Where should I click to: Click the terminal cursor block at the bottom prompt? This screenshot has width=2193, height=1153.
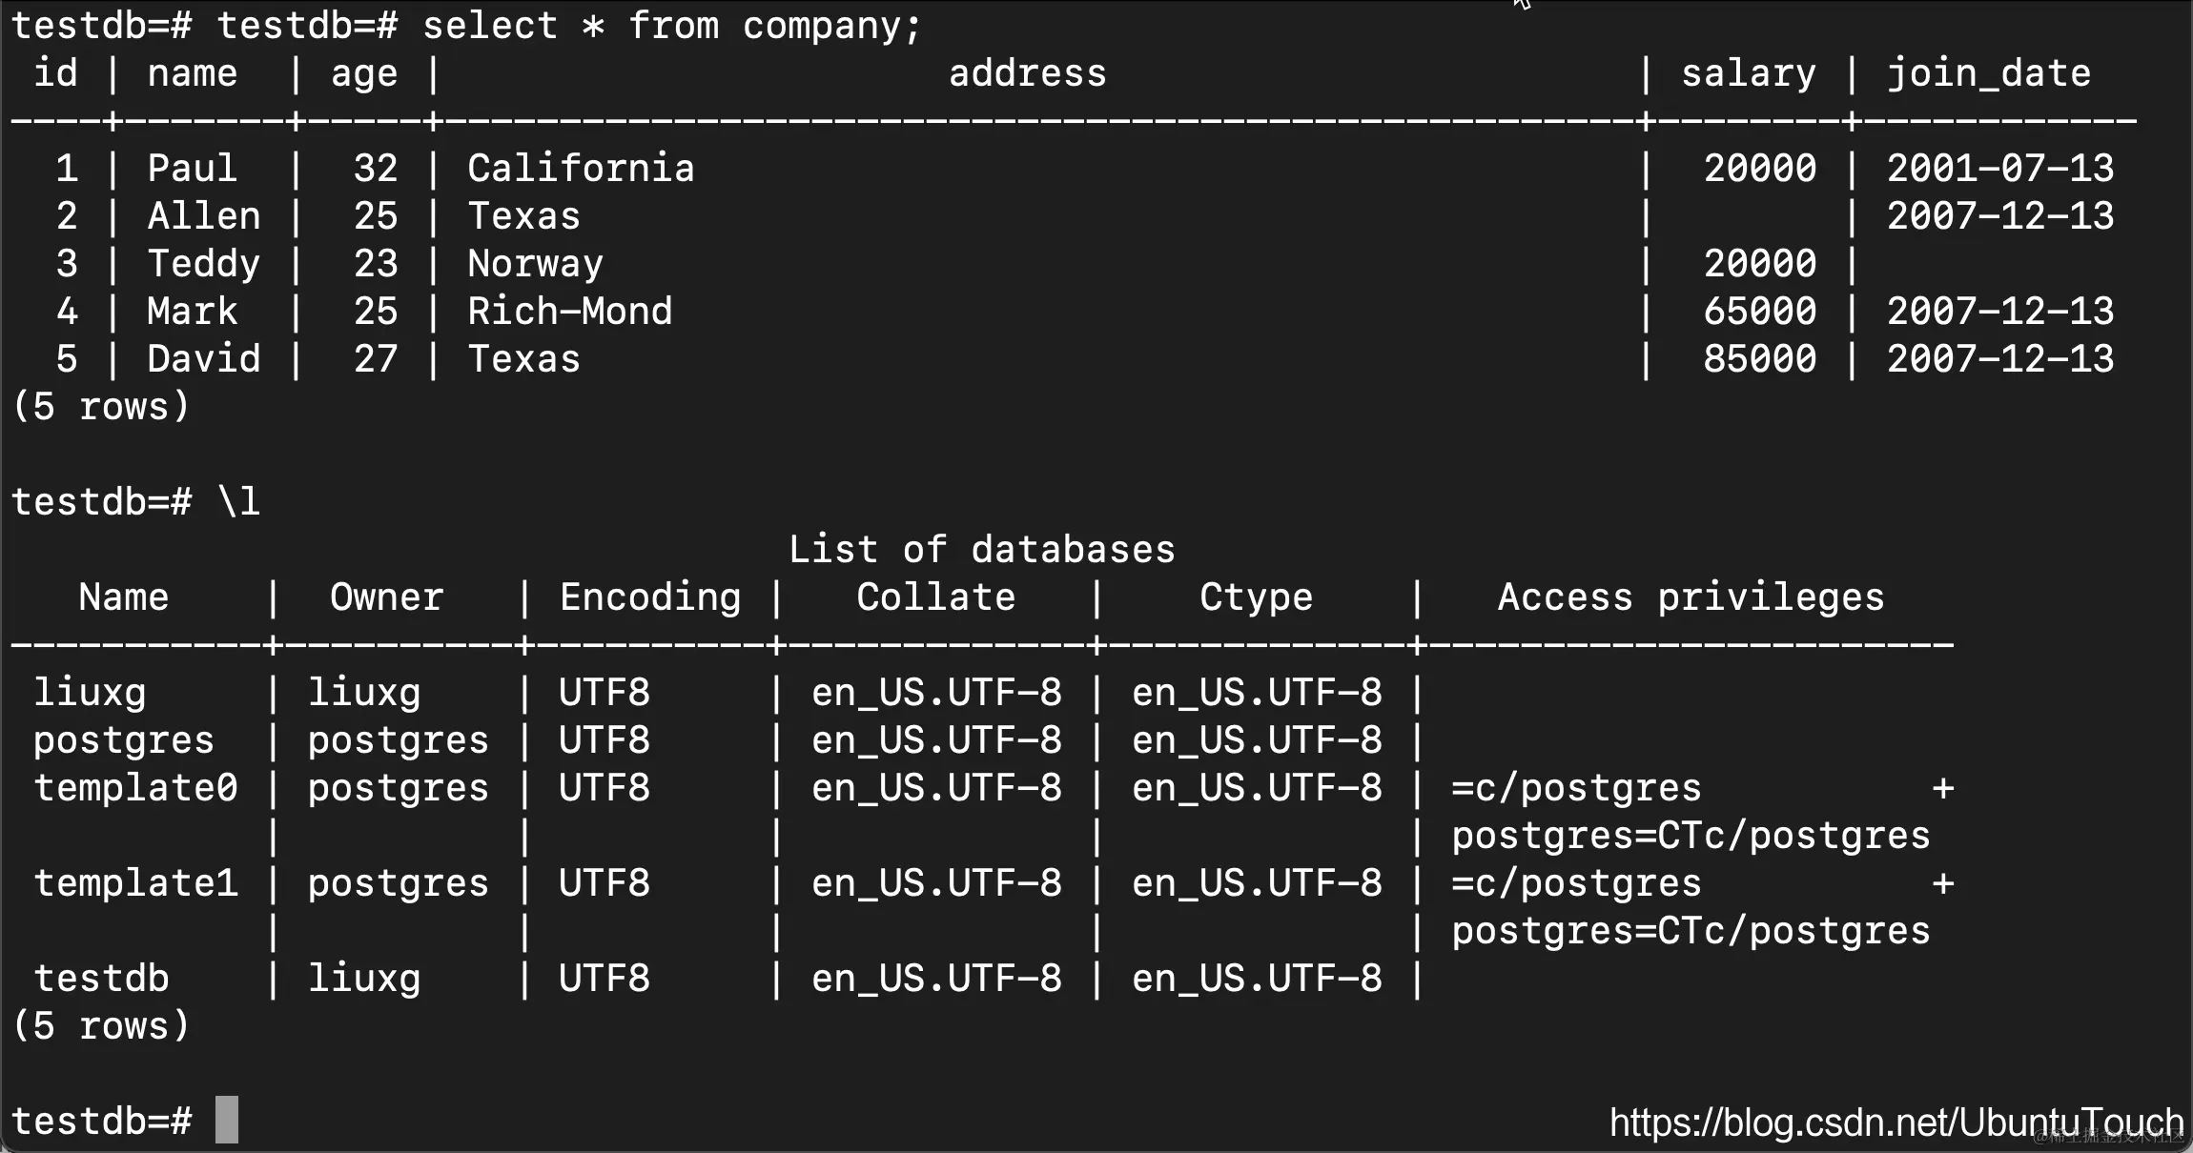(x=227, y=1121)
